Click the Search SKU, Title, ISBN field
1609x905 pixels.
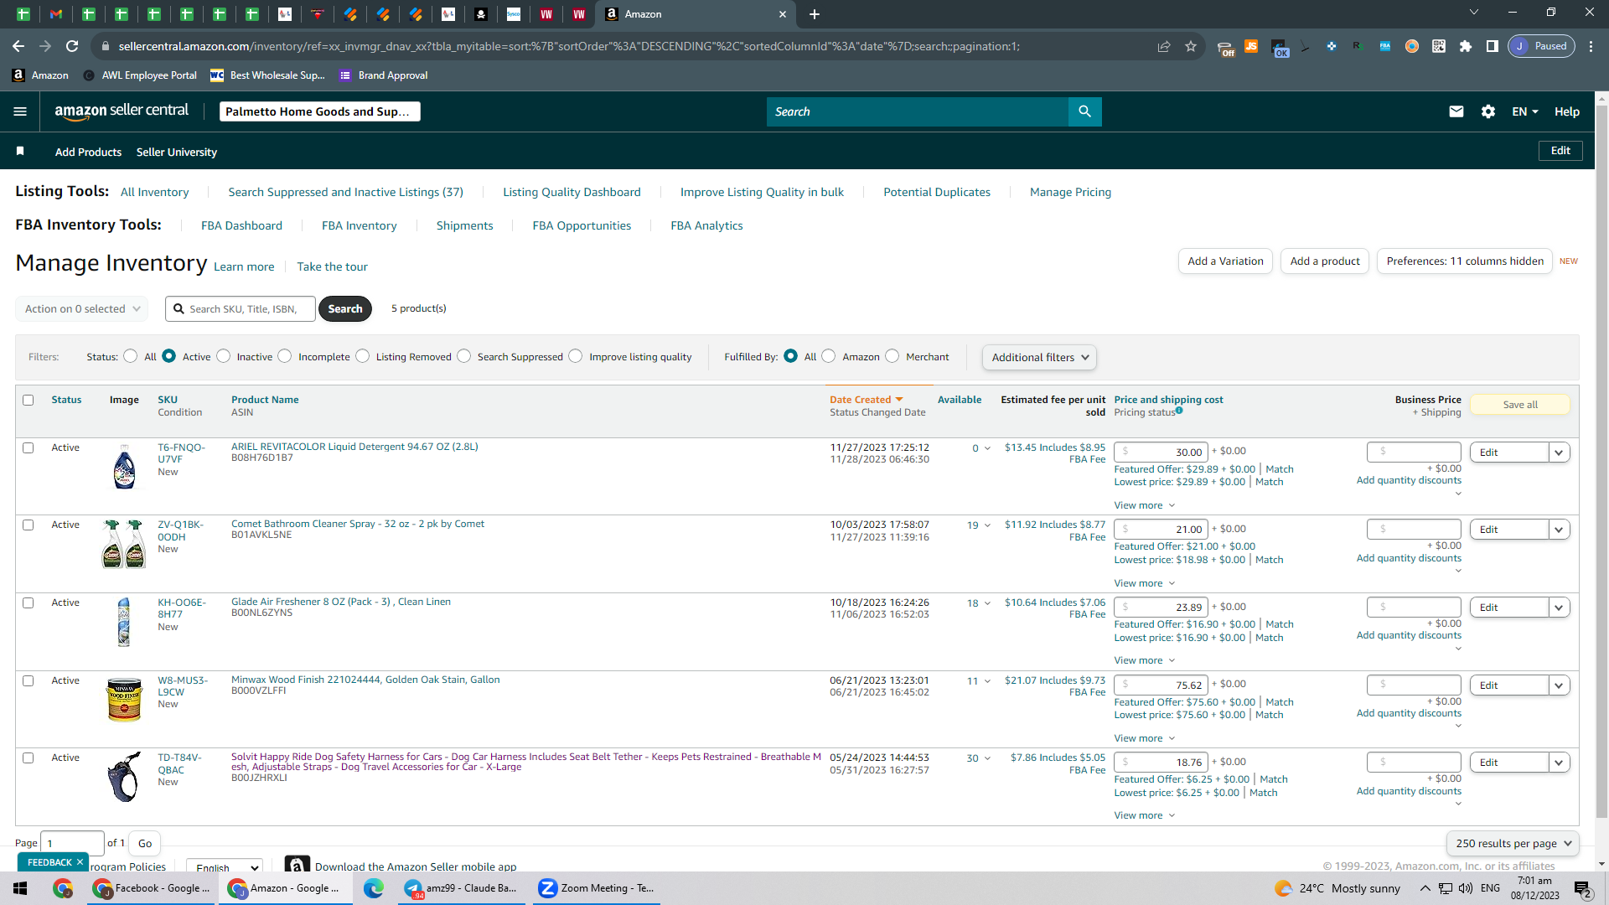click(241, 309)
